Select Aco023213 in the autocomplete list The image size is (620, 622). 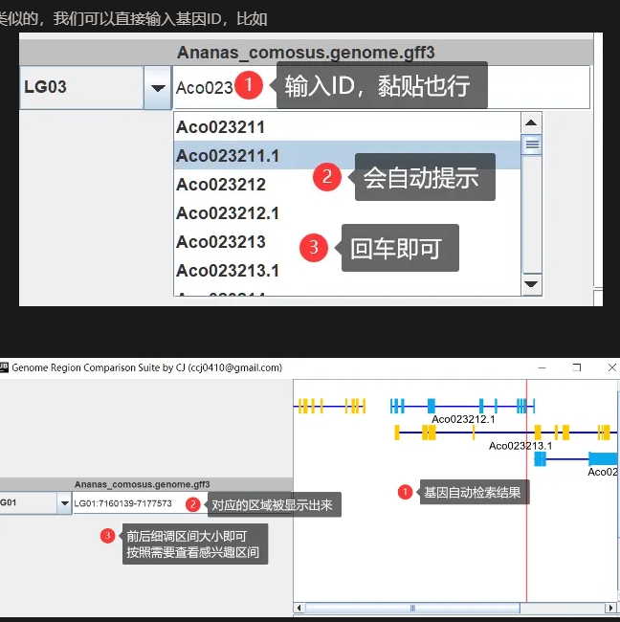[347, 242]
